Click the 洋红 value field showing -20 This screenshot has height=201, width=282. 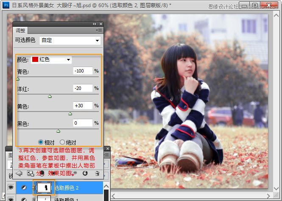pyautogui.click(x=83, y=88)
